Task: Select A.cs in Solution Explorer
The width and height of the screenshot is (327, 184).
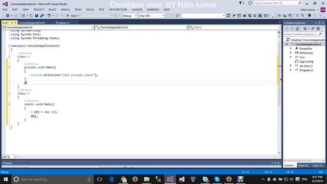Action: (302, 57)
